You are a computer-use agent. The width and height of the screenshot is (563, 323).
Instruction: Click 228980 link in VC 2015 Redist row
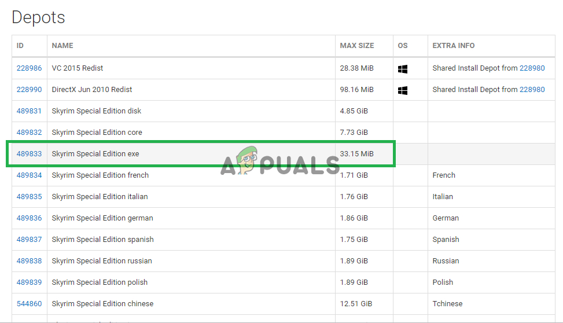click(x=532, y=68)
